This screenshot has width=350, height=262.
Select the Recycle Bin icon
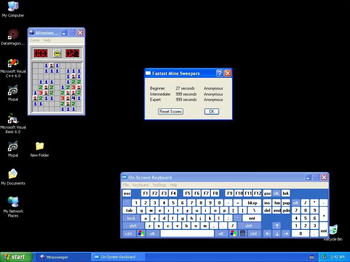pyautogui.click(x=334, y=233)
